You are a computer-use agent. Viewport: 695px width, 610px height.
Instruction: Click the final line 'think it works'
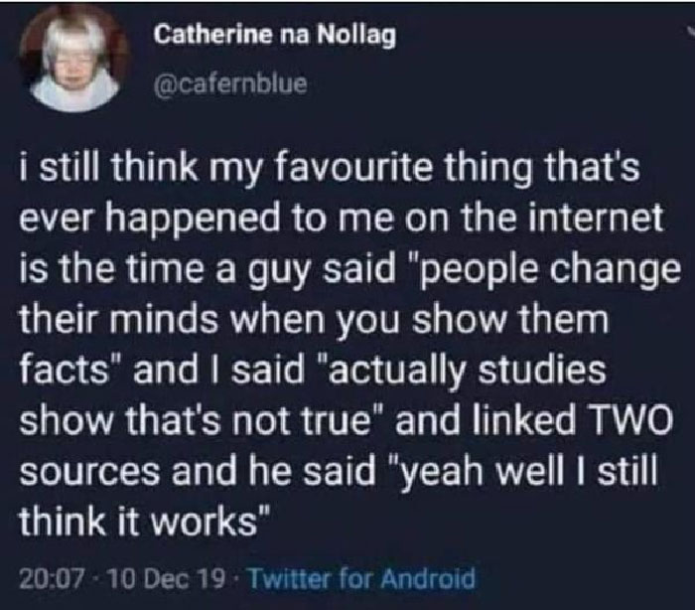144,521
